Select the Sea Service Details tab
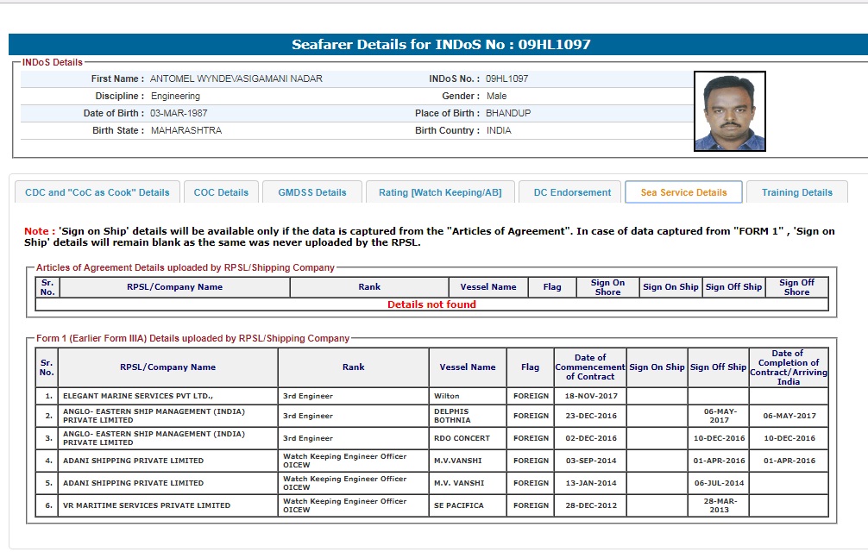The image size is (868, 552). click(683, 192)
